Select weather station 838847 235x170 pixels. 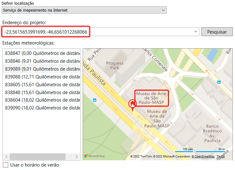pos(42,53)
